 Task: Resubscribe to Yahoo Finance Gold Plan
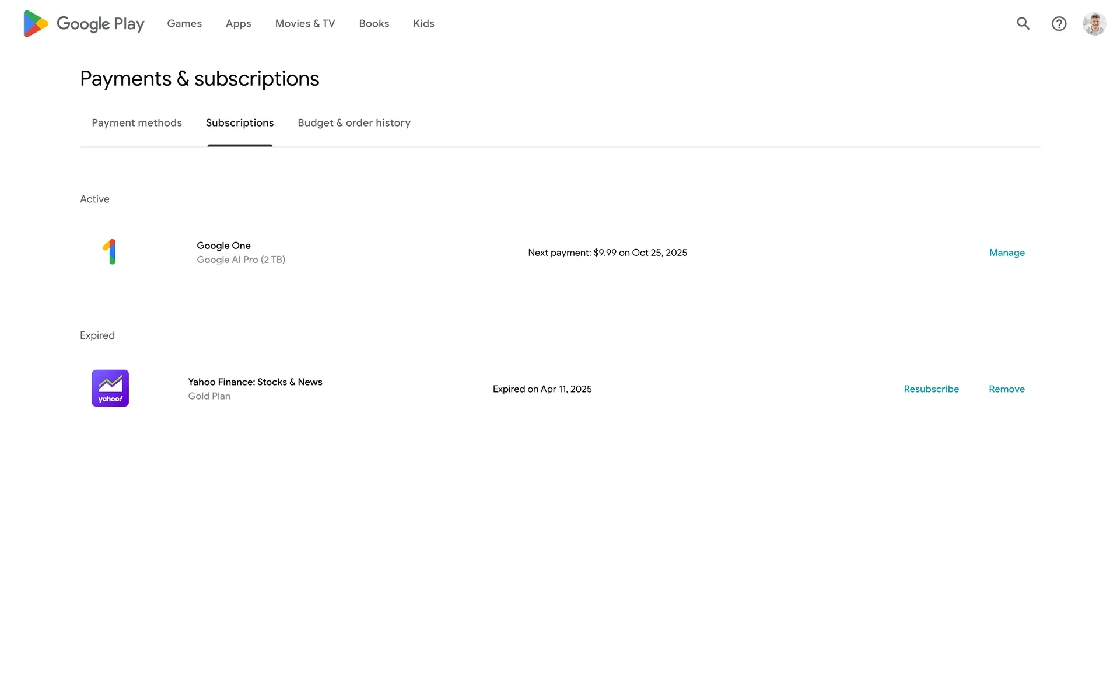tap(931, 389)
